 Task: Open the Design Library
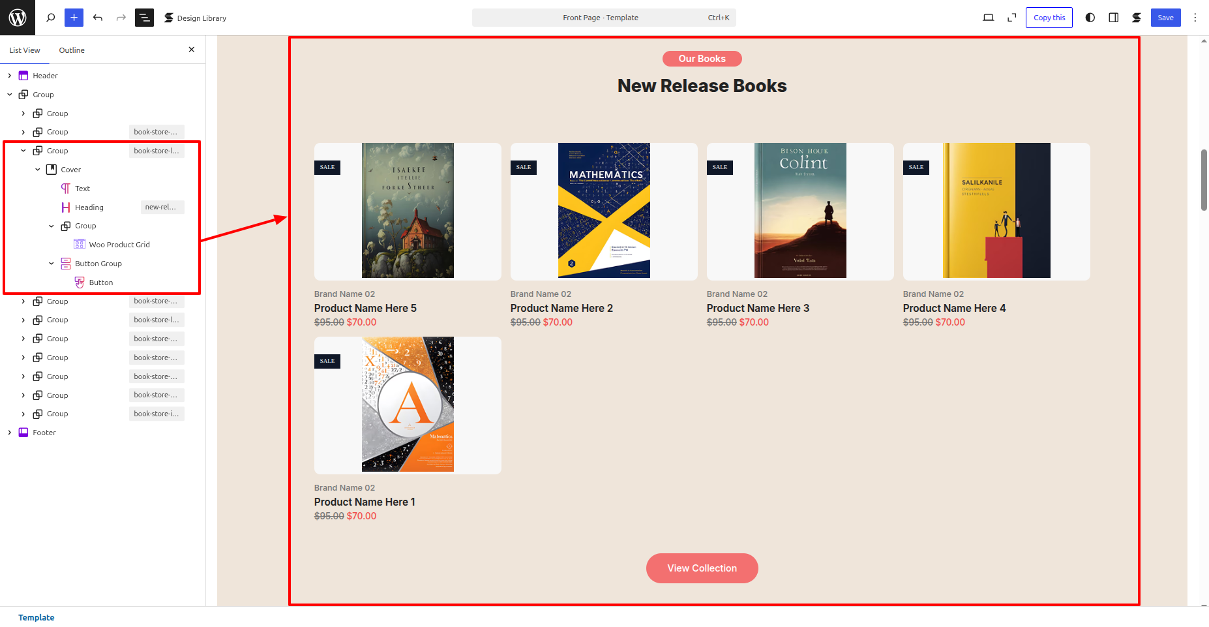pyautogui.click(x=195, y=18)
